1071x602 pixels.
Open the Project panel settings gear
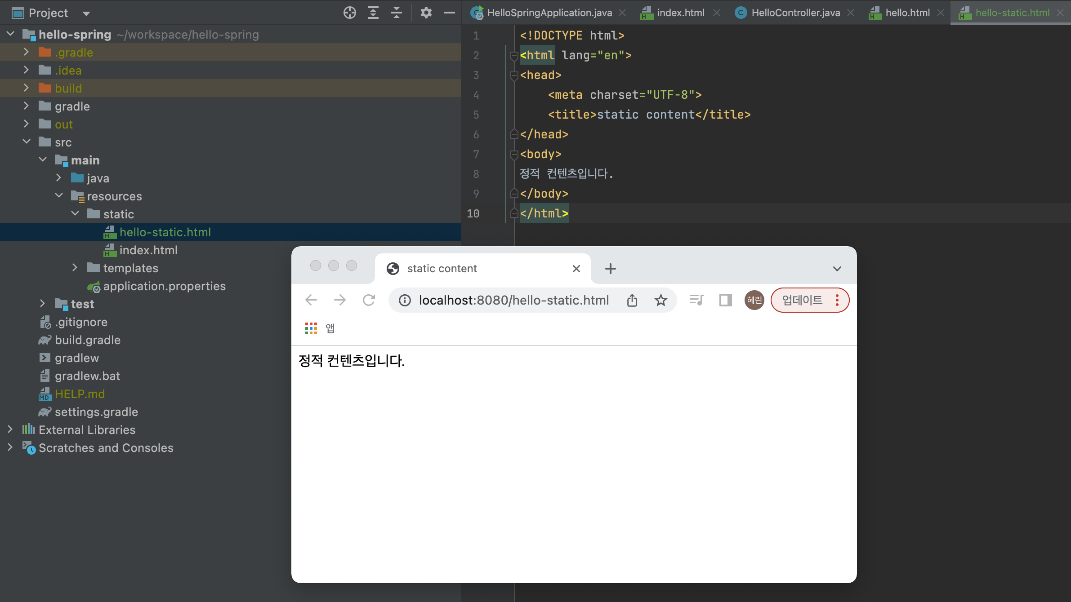click(426, 13)
